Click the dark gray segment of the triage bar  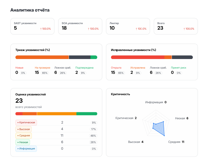80,57
